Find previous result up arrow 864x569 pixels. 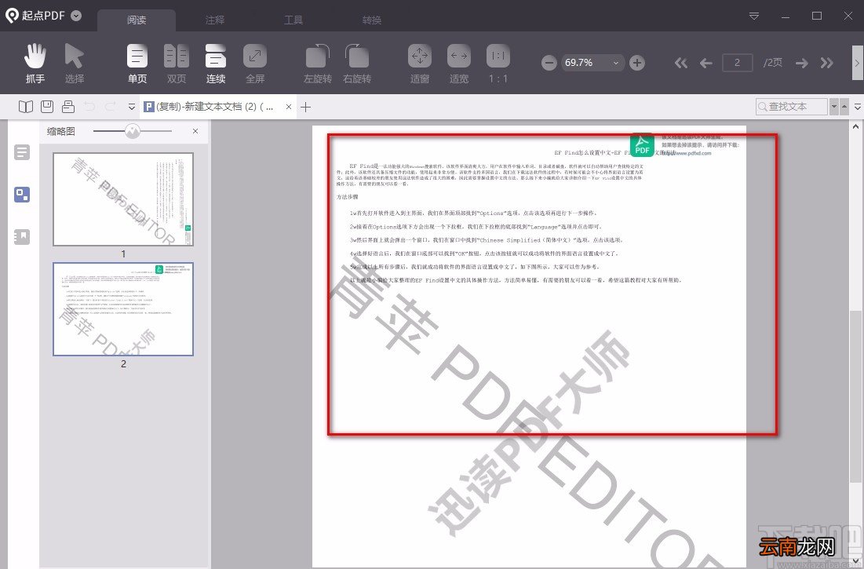[844, 106]
